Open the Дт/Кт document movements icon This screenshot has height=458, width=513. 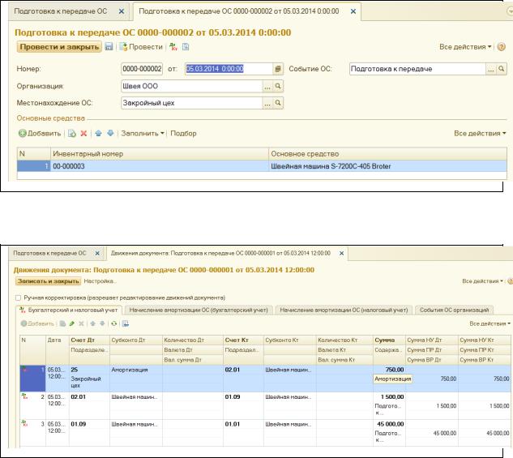(x=173, y=47)
